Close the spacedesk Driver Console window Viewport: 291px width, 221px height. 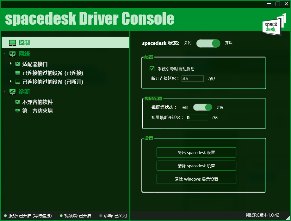[286, 4]
